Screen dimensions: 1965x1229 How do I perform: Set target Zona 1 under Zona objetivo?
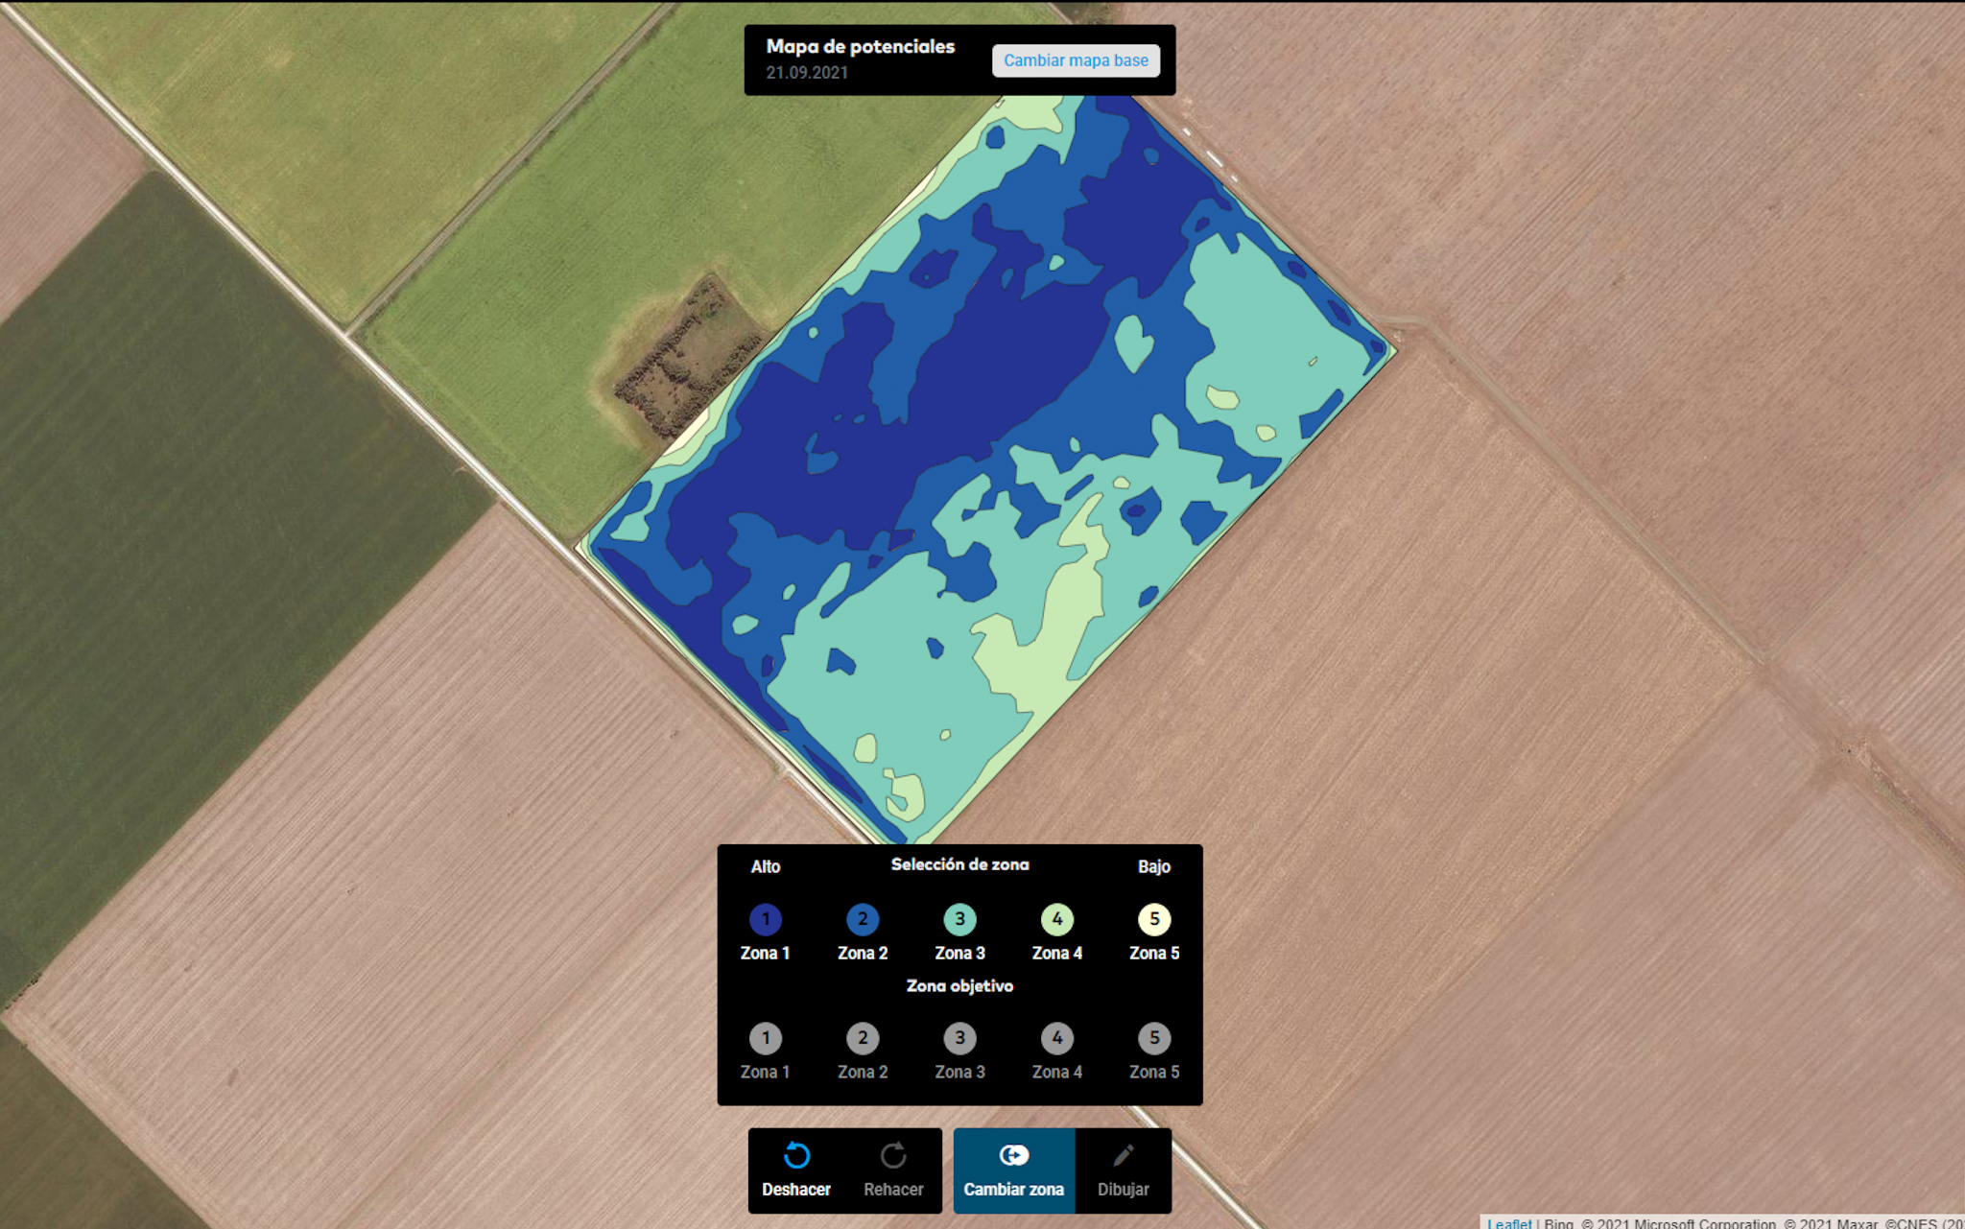[766, 1039]
